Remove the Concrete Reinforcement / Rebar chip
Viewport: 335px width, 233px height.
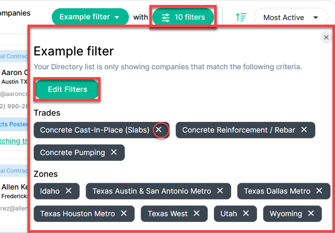pos(304,130)
